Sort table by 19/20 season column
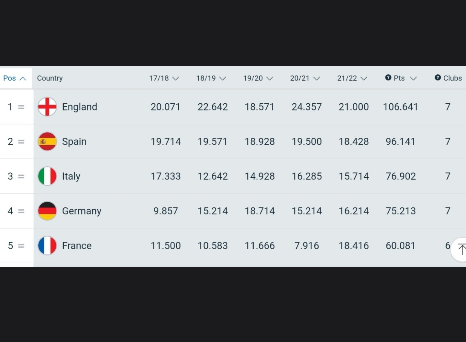The height and width of the screenshot is (342, 466). point(258,78)
